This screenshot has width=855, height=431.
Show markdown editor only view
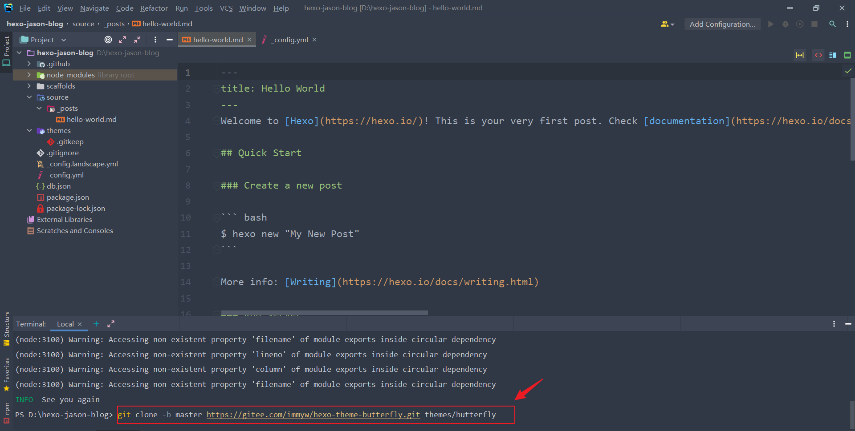[x=818, y=55]
